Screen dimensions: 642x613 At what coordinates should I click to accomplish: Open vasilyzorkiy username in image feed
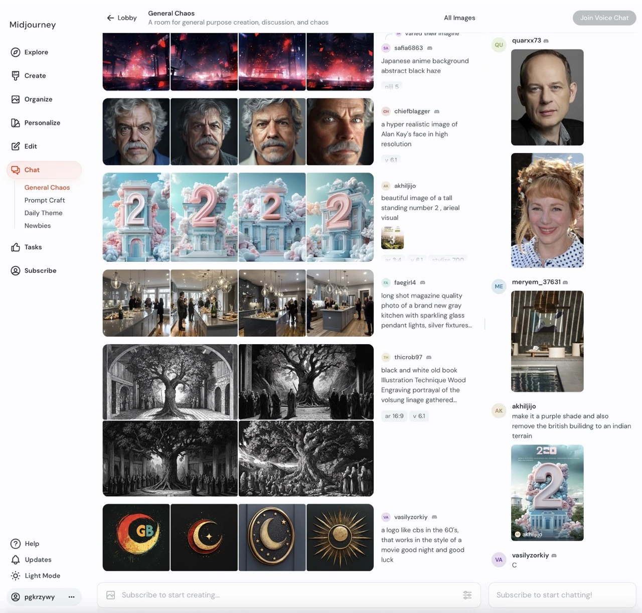411,517
